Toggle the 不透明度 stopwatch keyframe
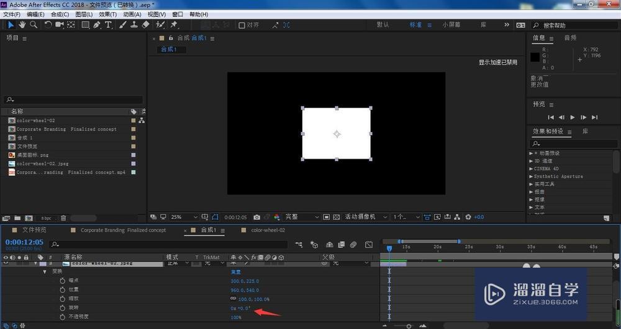 tap(63, 317)
